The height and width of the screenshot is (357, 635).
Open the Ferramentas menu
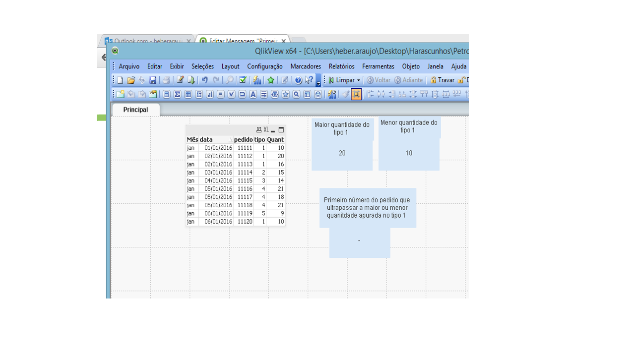coord(378,66)
